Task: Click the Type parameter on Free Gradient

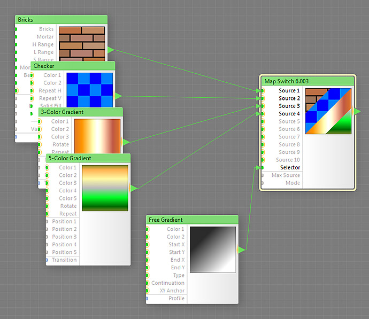Action: click(179, 275)
